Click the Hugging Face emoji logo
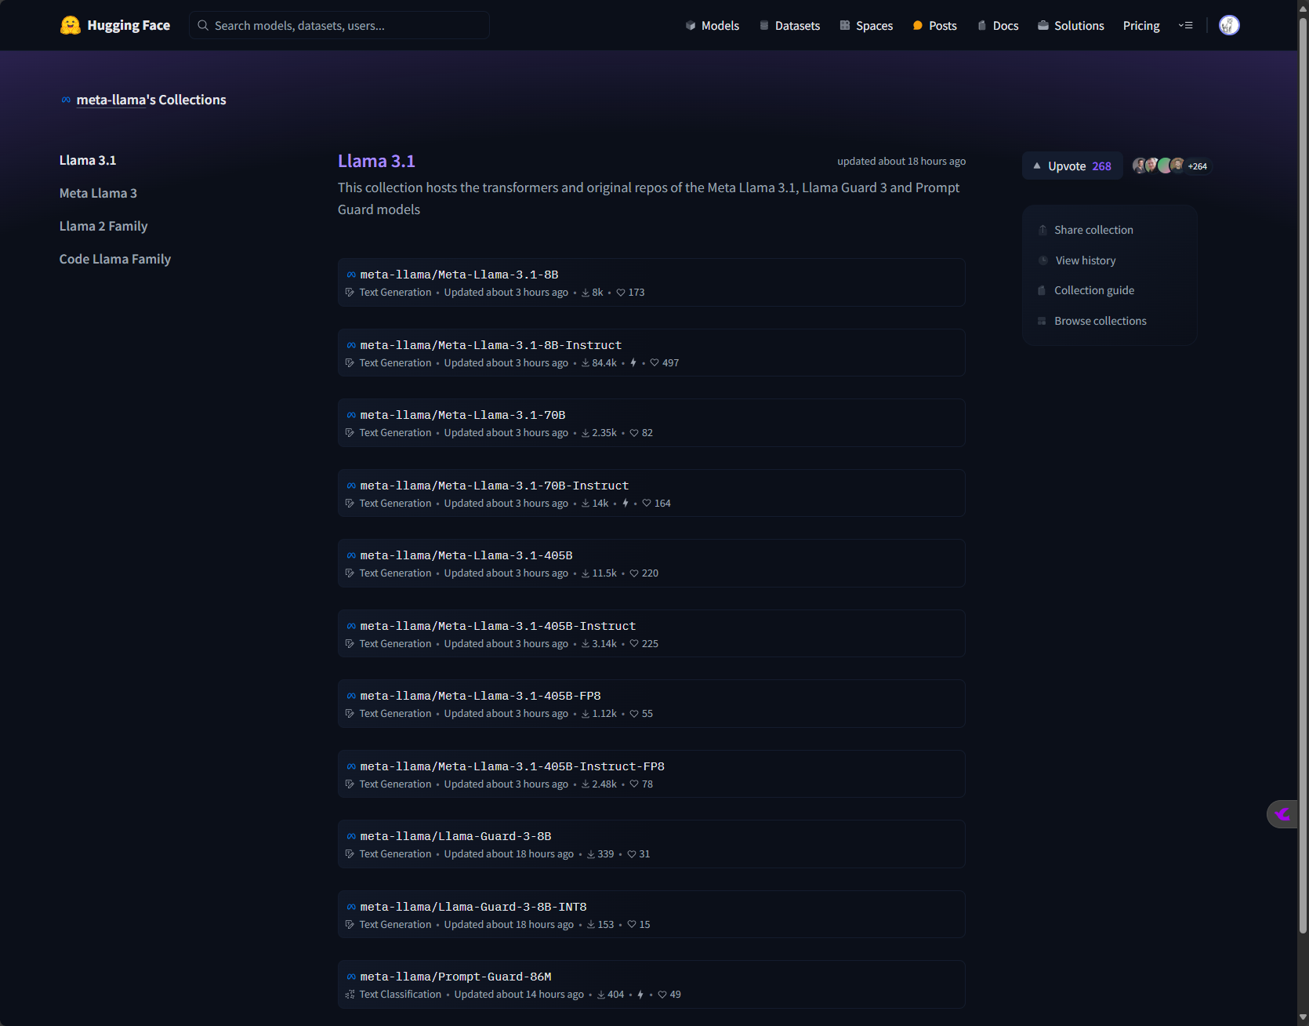The height and width of the screenshot is (1026, 1309). pyautogui.click(x=71, y=25)
